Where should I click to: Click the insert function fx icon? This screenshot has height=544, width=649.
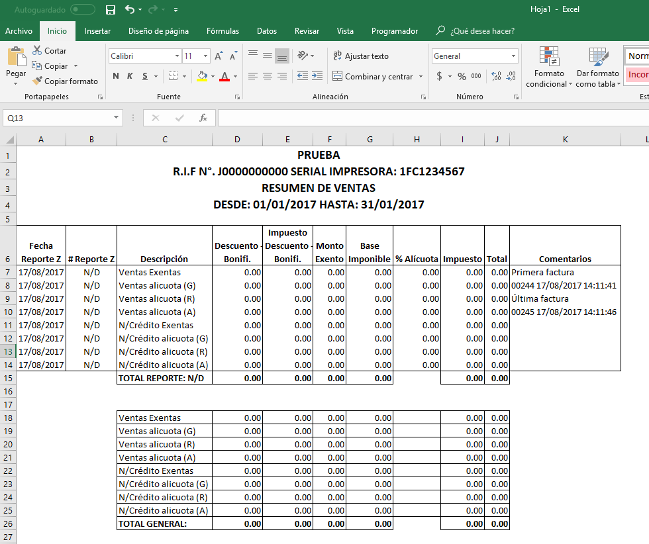tap(203, 118)
